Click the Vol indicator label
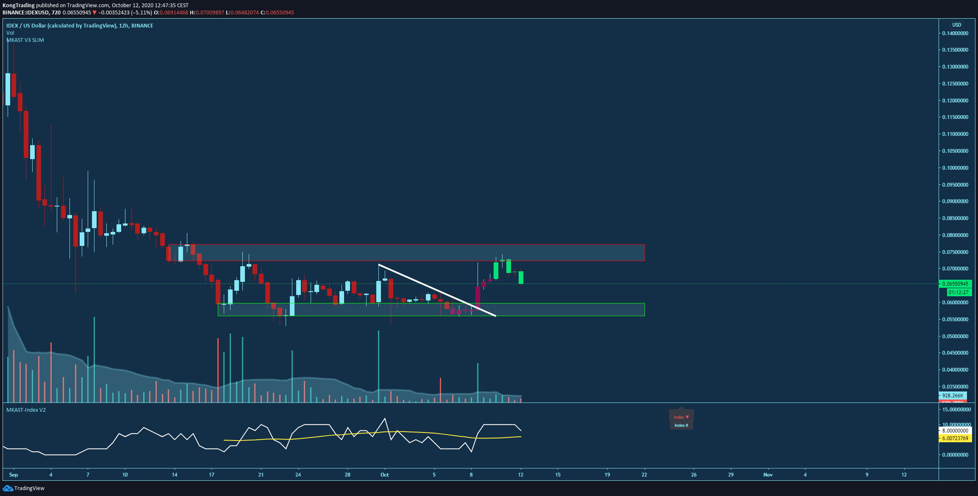Viewport: 978px width, 496px height. point(10,33)
